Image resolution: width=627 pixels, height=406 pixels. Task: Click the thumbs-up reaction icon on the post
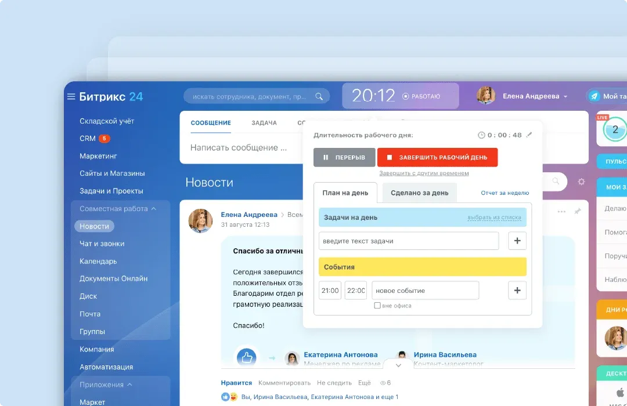pos(246,358)
